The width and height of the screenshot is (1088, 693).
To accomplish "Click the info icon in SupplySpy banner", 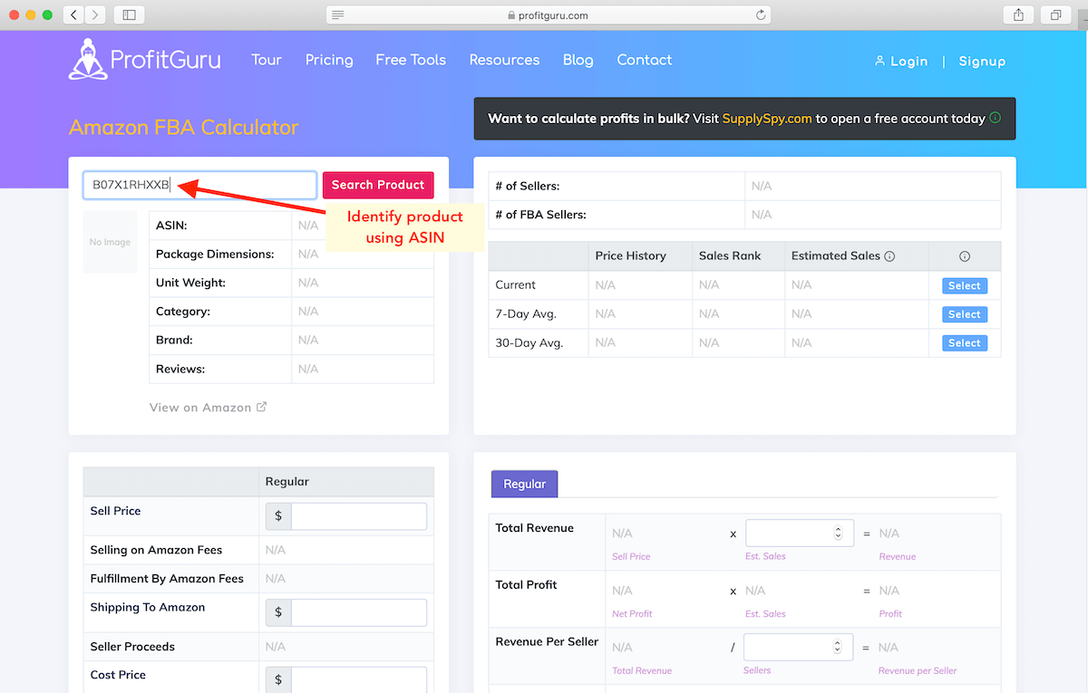I will click(x=996, y=118).
